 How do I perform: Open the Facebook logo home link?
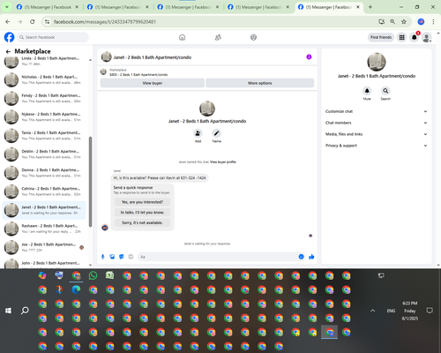[9, 37]
